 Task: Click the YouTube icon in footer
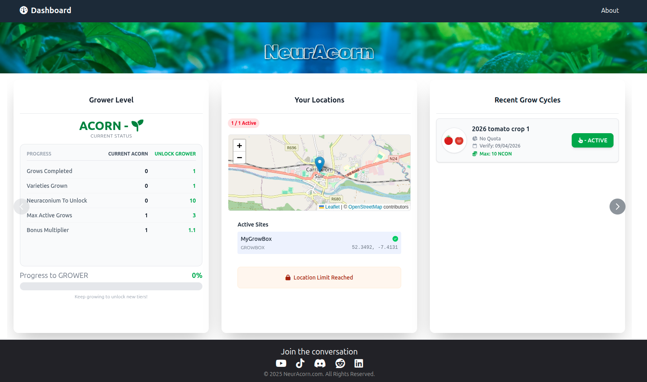tap(281, 363)
